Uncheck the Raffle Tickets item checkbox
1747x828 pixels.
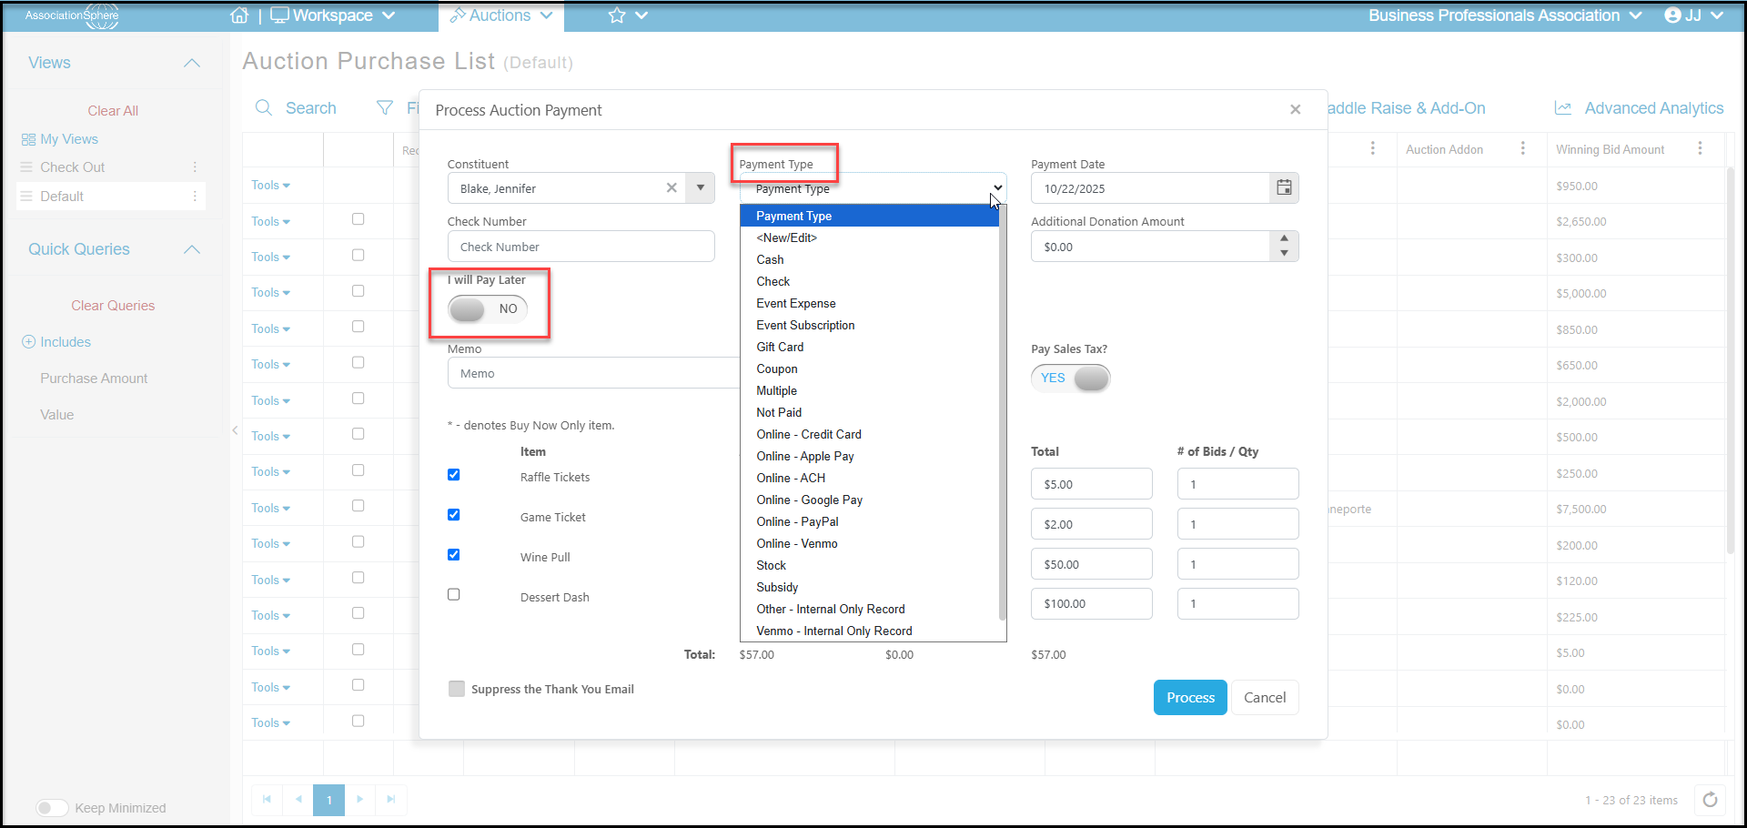tap(454, 475)
